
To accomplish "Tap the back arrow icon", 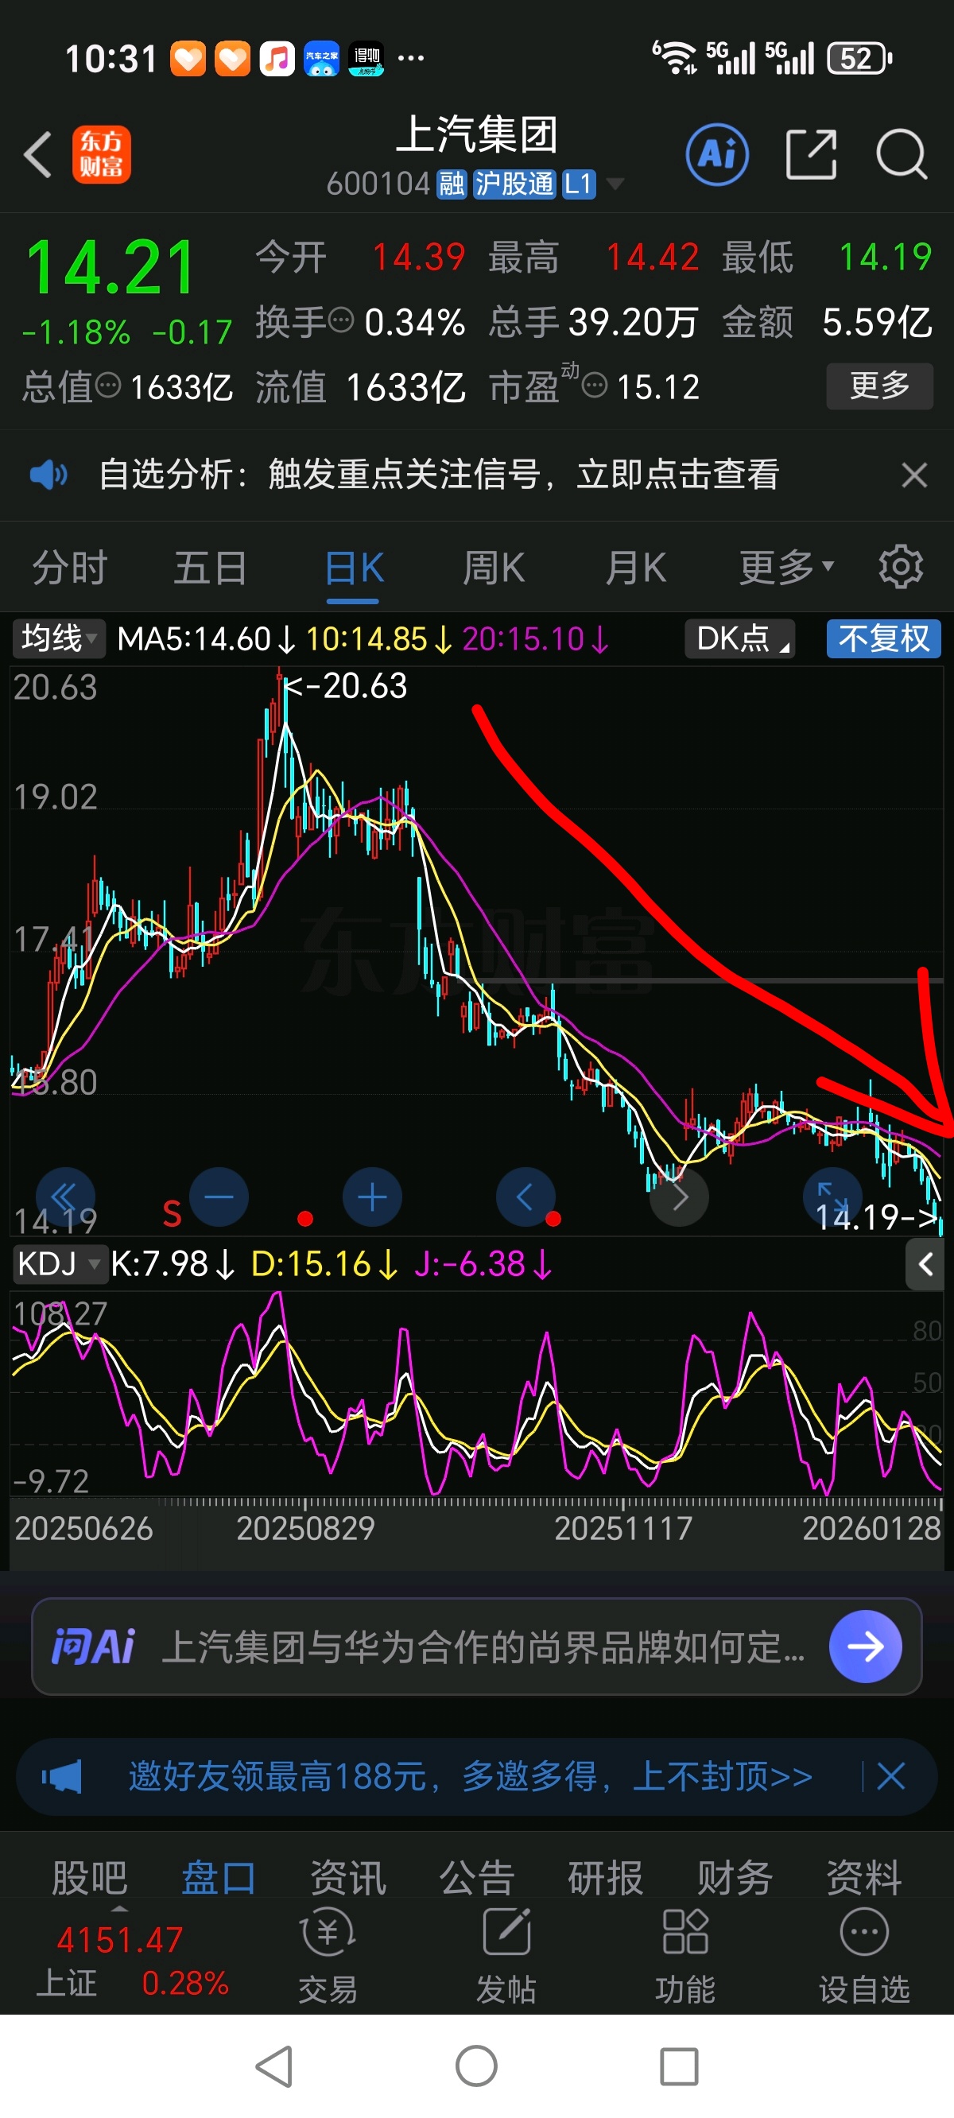I will click(38, 154).
